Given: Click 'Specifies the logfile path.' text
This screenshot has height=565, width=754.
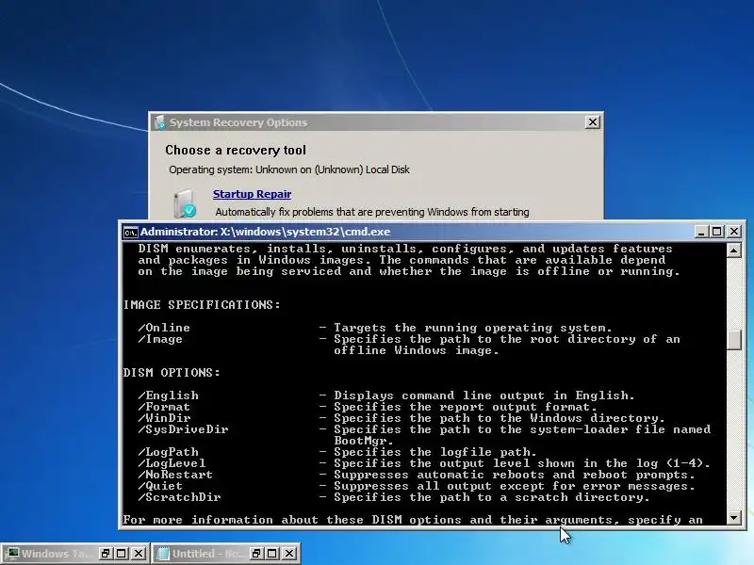Looking at the screenshot, I should pos(435,452).
